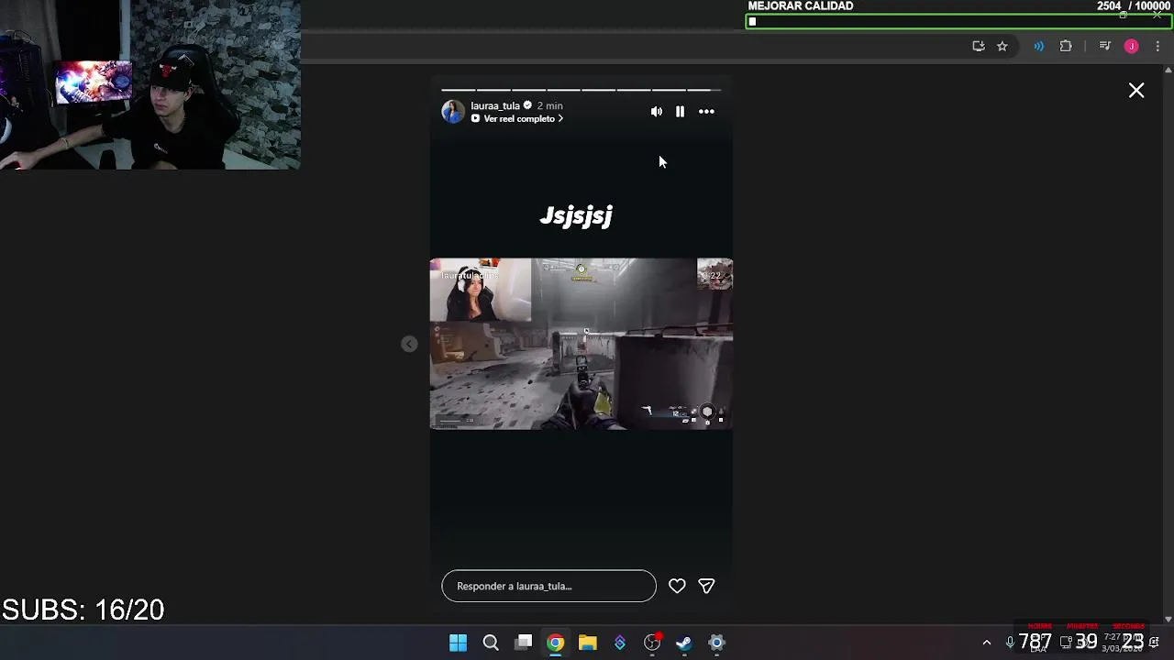The image size is (1174, 660).
Task: Open 'Ver reel completo' link
Action: 517,119
